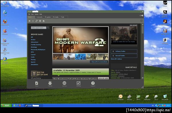This screenshot has height=113, width=172.
Task: Click the Steam icon in the system tray
Action: [x=158, y=106]
